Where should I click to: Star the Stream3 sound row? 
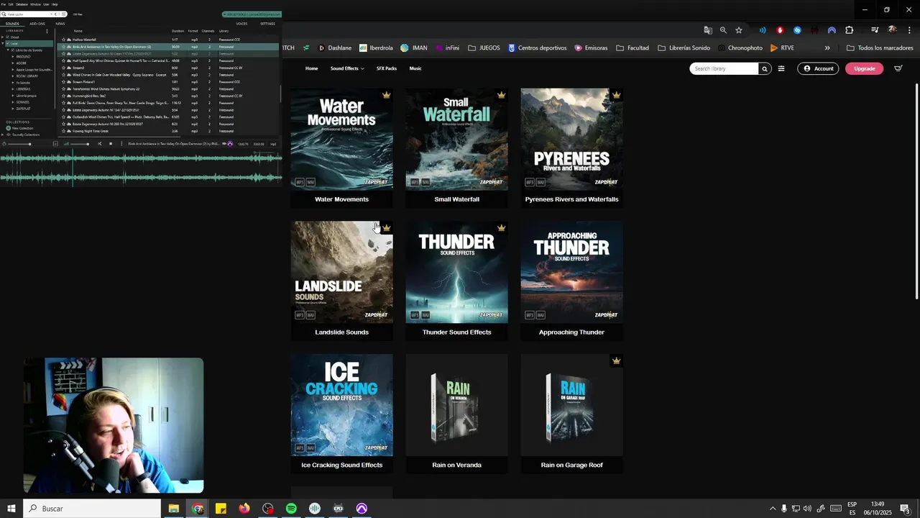[x=64, y=68]
